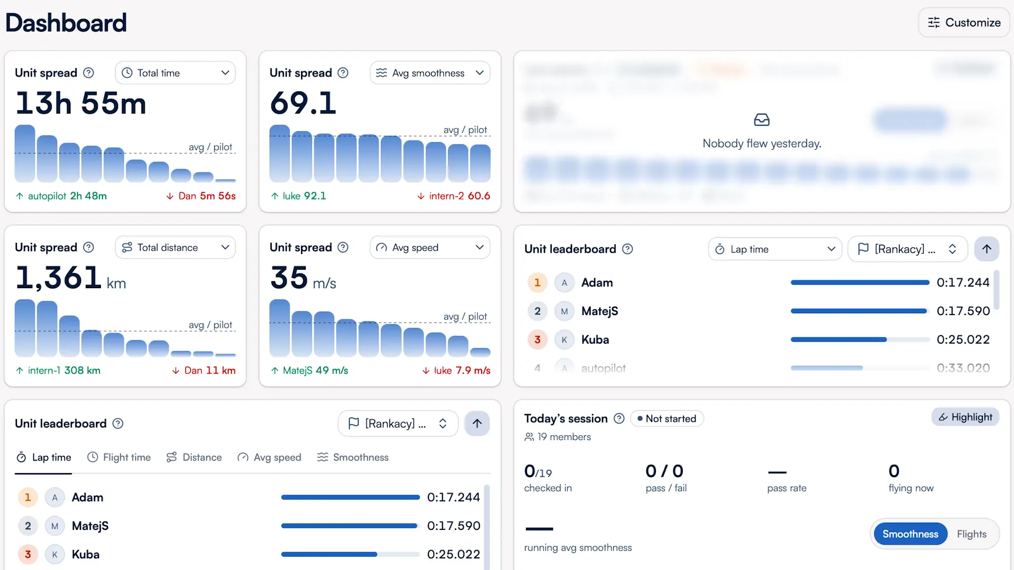Click help icon beside Avg speed Unit spread
This screenshot has width=1014, height=570.
(x=343, y=248)
